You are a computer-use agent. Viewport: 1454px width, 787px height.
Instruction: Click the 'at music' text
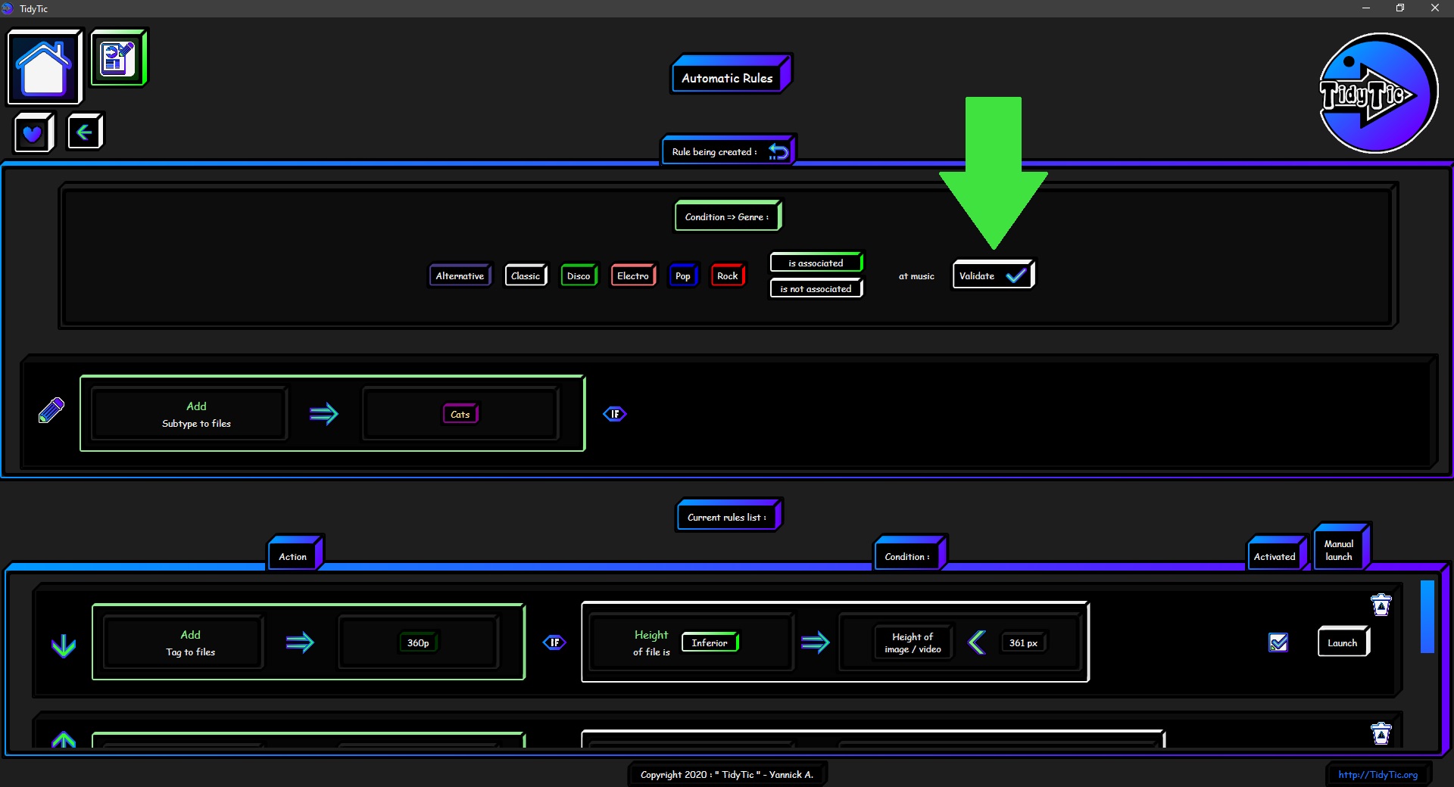tap(916, 276)
